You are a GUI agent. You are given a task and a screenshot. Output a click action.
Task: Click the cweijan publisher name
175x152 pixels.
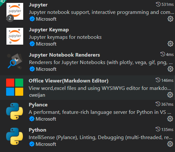pos(37,95)
